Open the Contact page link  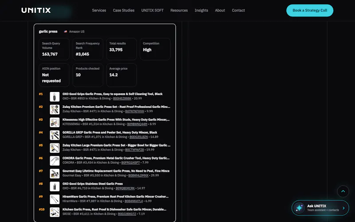point(238,10)
